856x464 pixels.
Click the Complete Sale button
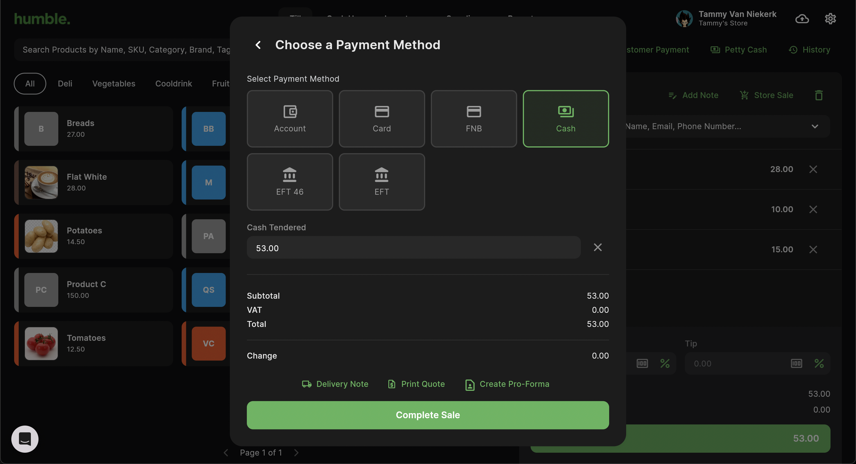(428, 415)
